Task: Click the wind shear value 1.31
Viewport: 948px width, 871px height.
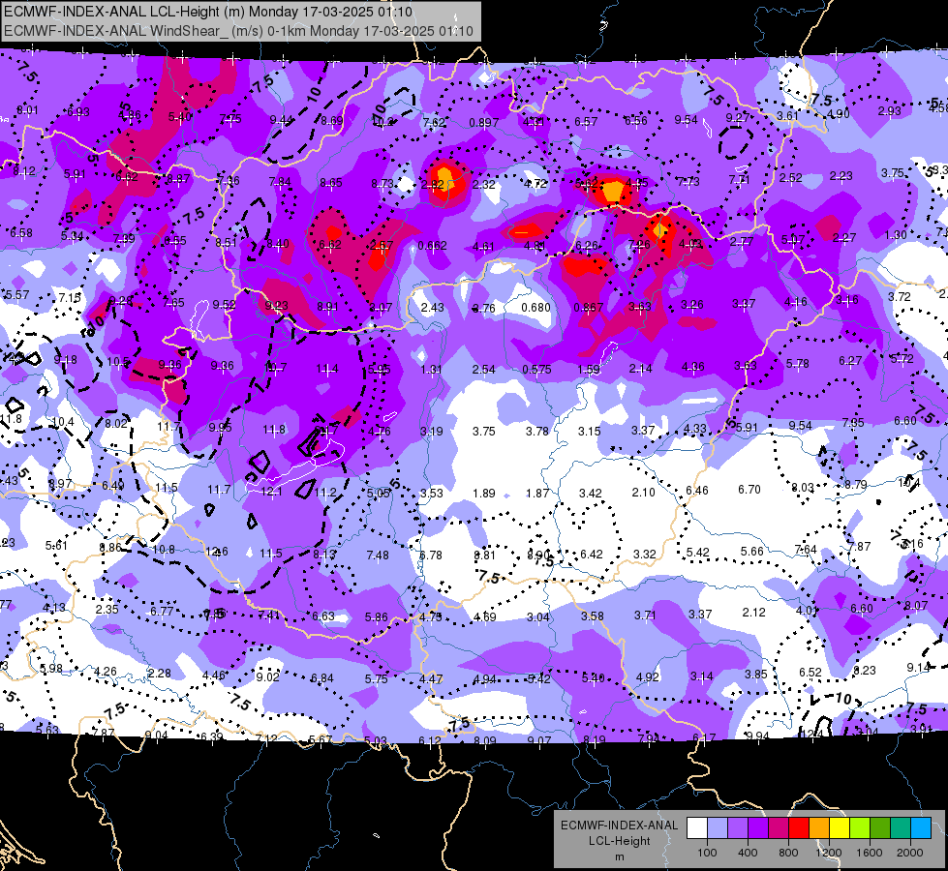Action: [432, 370]
